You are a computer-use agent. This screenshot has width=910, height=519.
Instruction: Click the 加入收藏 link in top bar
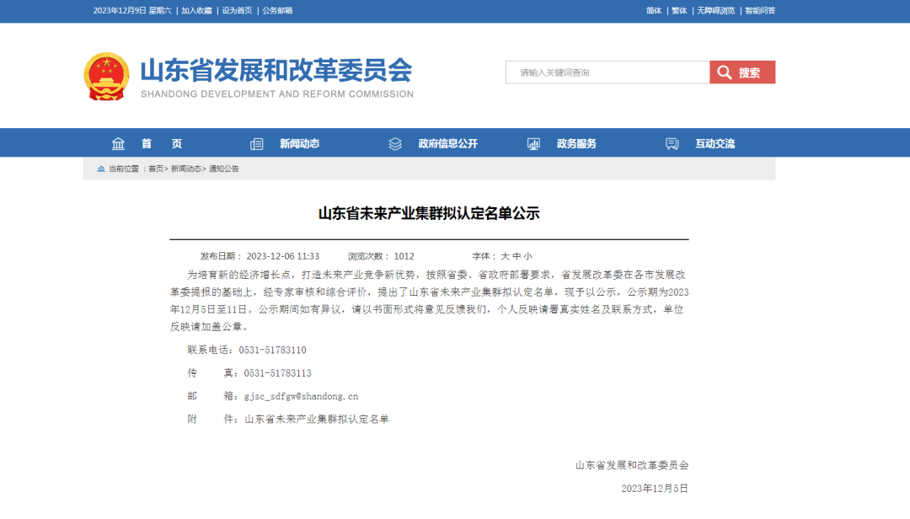[196, 10]
